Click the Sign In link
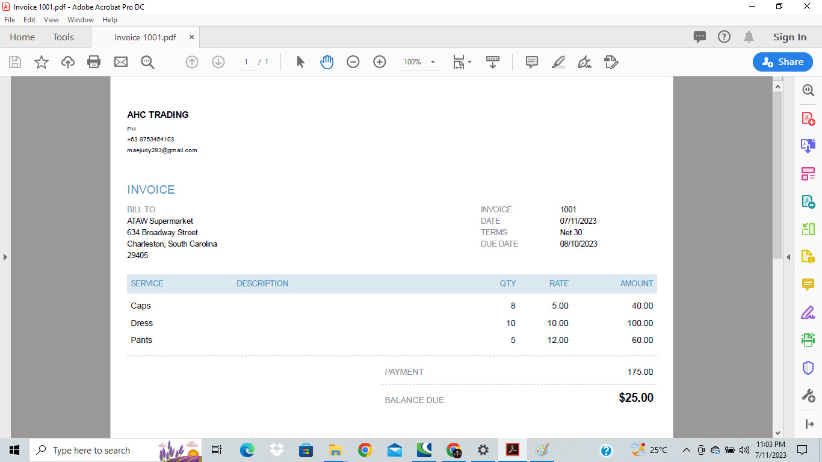 click(x=790, y=37)
